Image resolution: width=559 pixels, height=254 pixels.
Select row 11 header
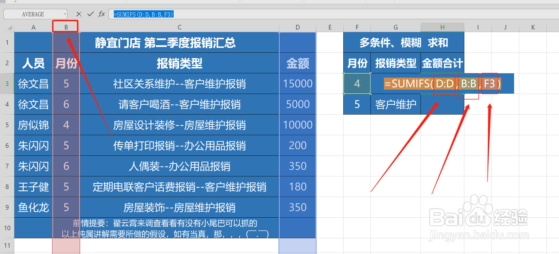[x=7, y=246]
